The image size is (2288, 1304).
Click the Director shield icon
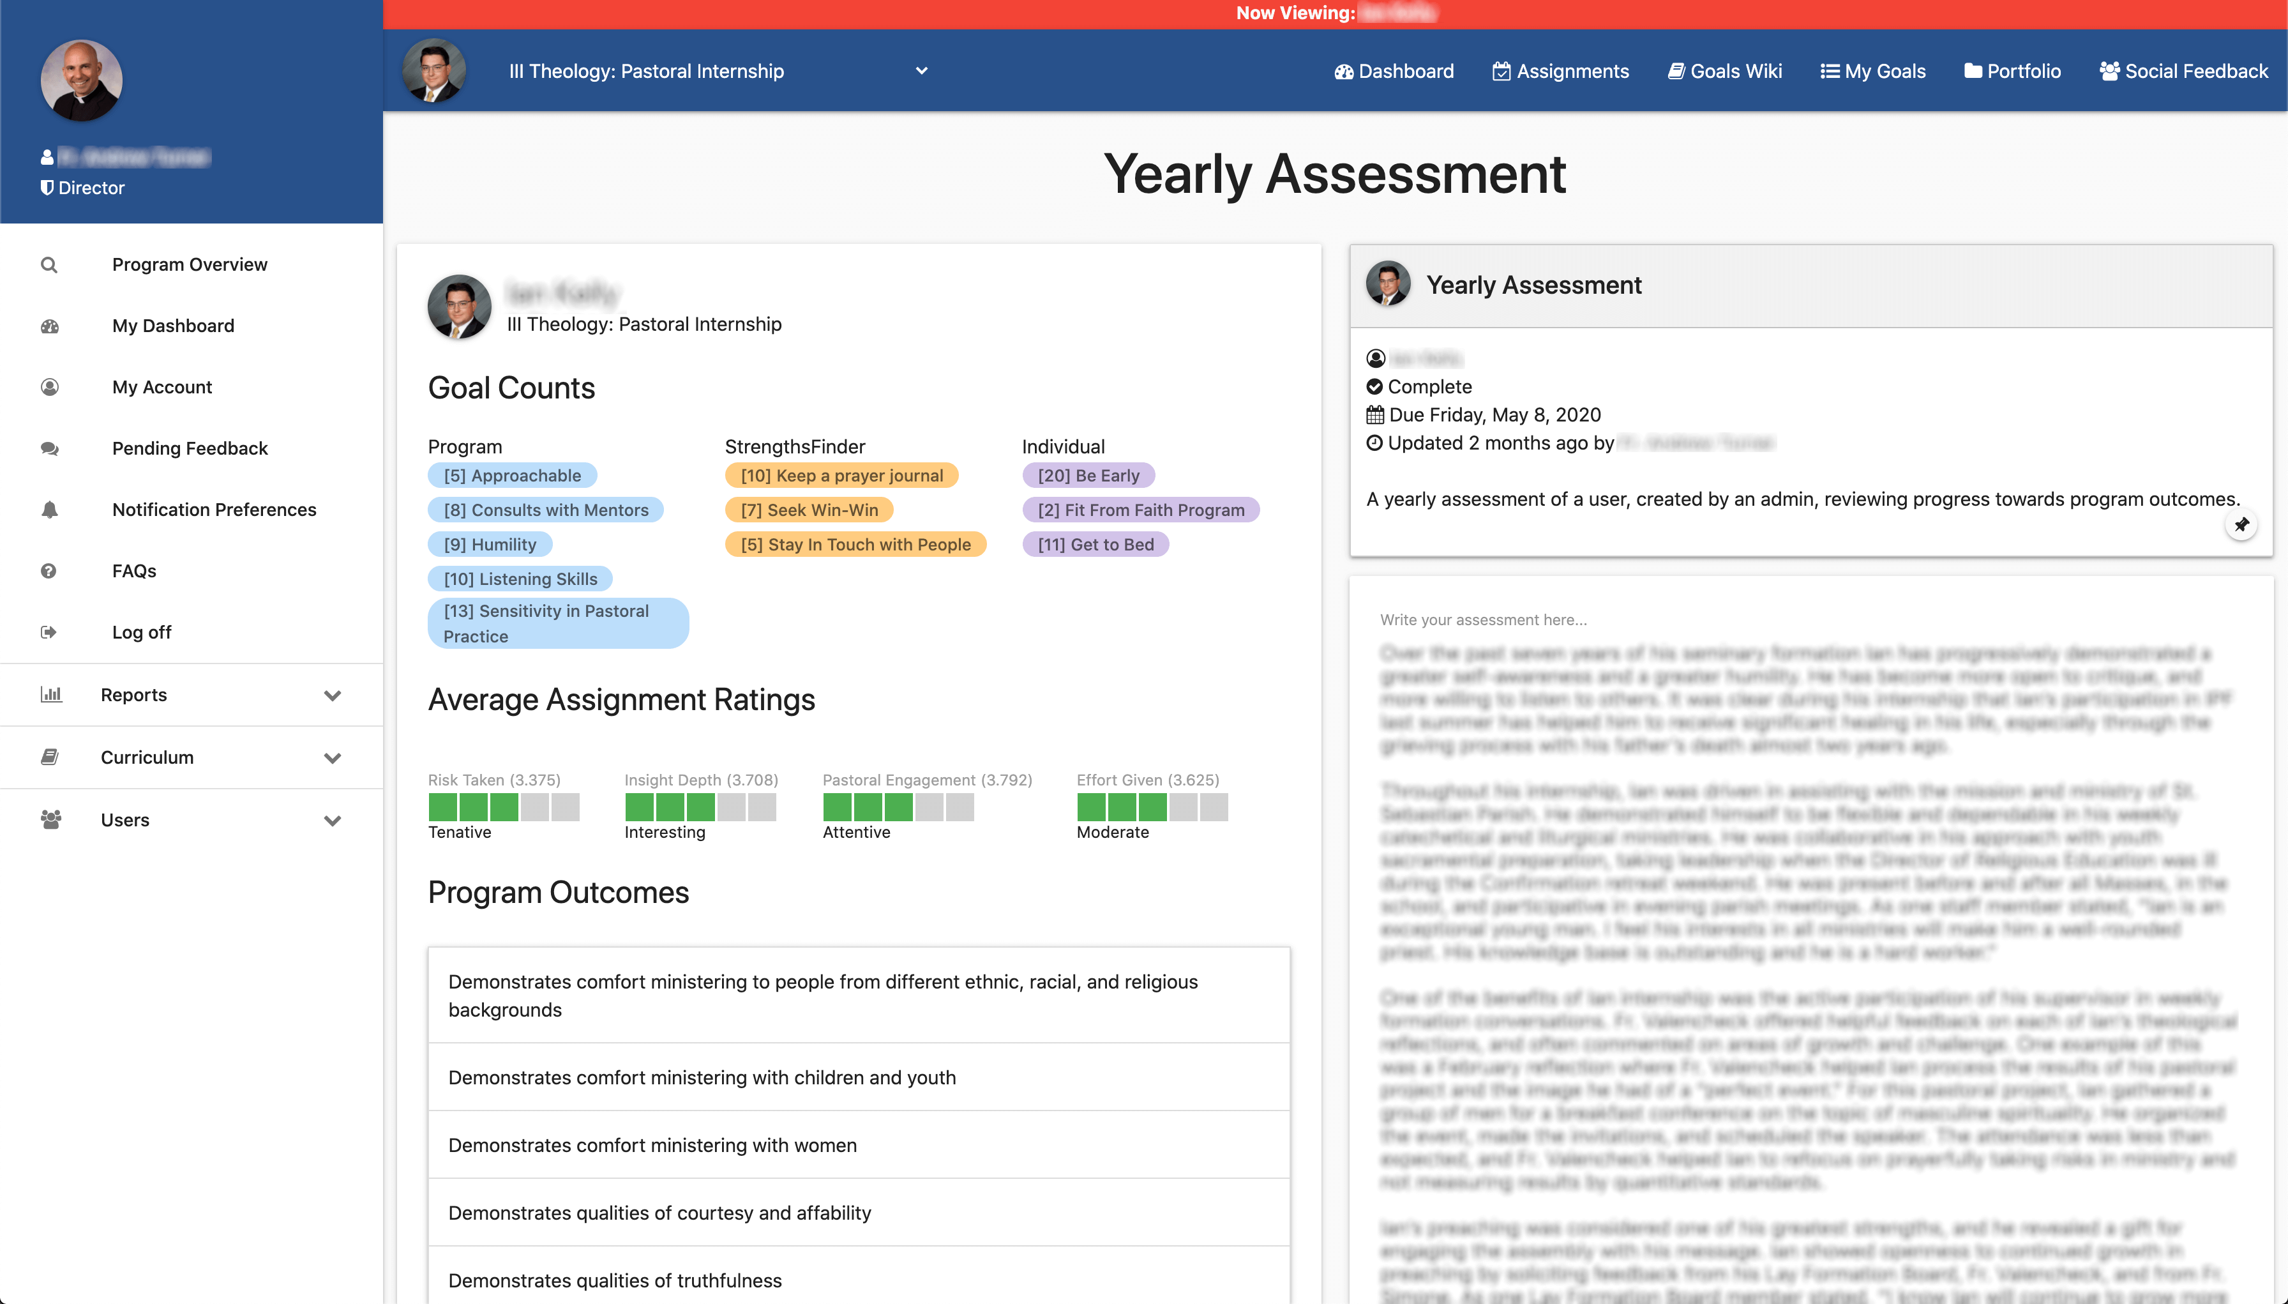[x=47, y=188]
